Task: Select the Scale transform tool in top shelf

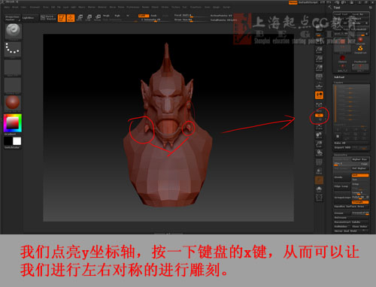Action: tap(89, 18)
